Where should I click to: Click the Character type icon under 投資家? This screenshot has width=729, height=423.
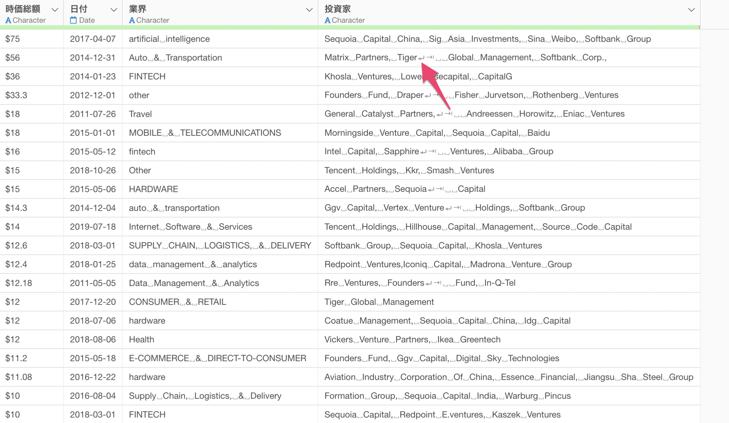point(328,20)
